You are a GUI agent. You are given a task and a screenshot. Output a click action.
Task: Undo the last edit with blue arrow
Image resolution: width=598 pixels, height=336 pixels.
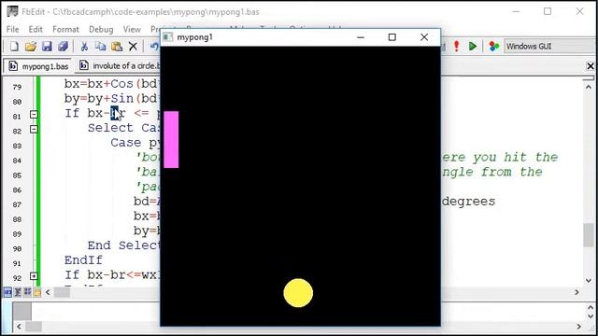(154, 47)
